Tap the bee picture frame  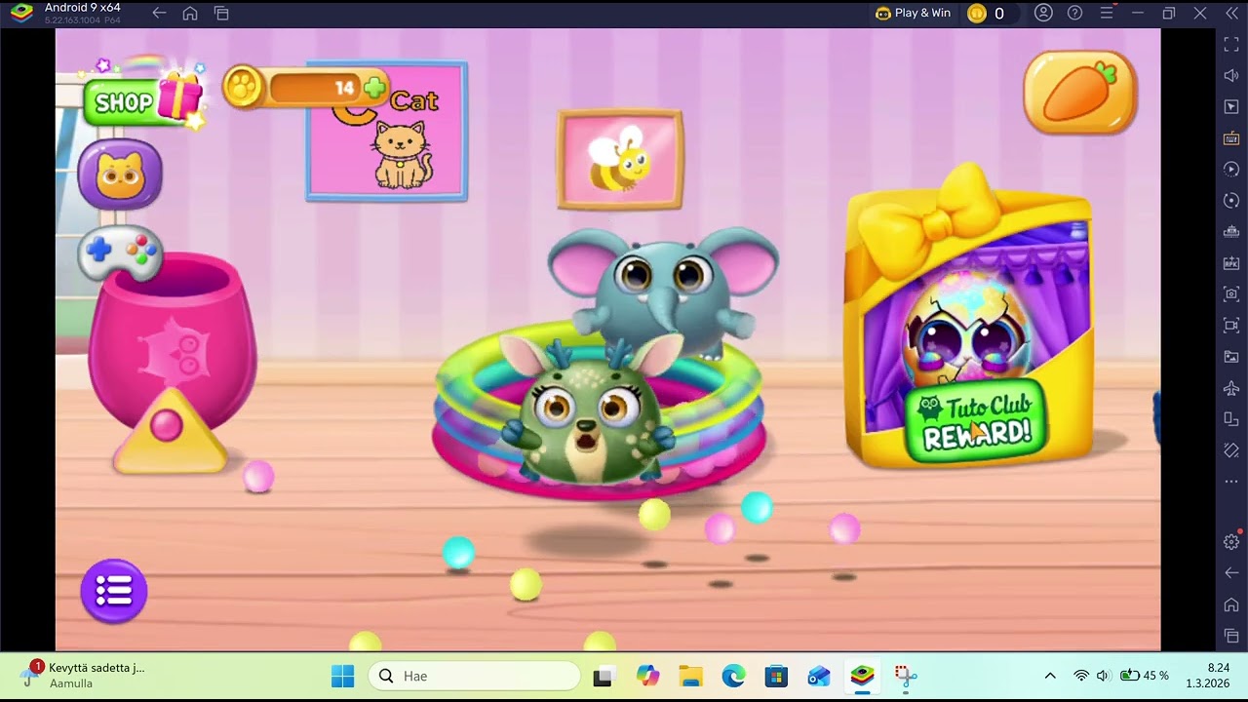point(620,159)
